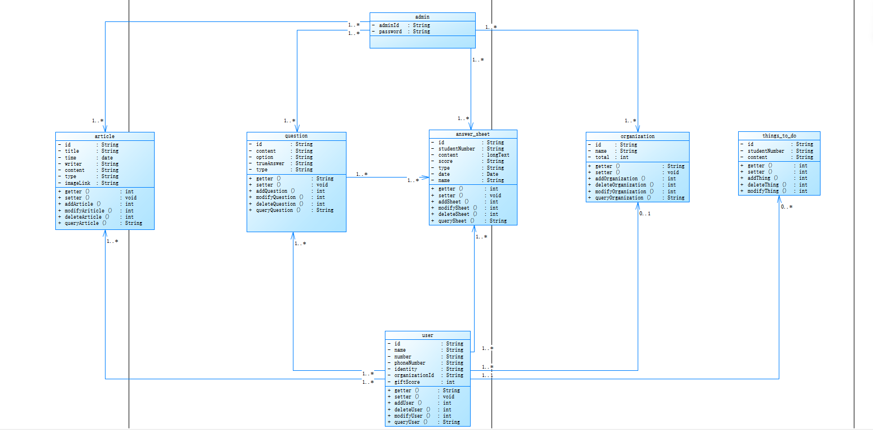The width and height of the screenshot is (873, 430).
Task: Select the question class header
Action: pos(296,136)
